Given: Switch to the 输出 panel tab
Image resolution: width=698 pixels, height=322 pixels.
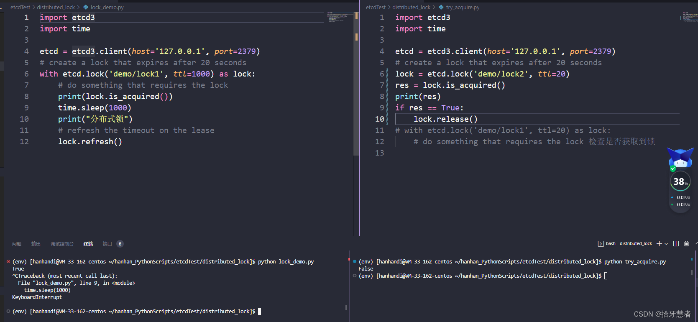Looking at the screenshot, I should pos(36,244).
